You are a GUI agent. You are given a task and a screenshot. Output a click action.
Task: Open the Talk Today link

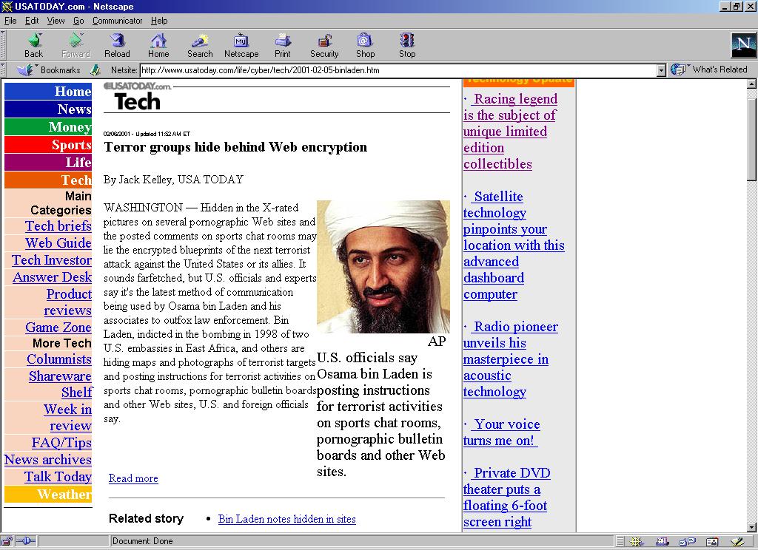click(58, 477)
